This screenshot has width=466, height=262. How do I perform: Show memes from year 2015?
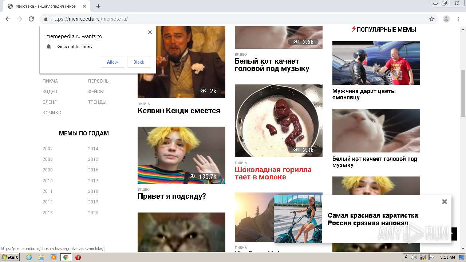(93, 159)
